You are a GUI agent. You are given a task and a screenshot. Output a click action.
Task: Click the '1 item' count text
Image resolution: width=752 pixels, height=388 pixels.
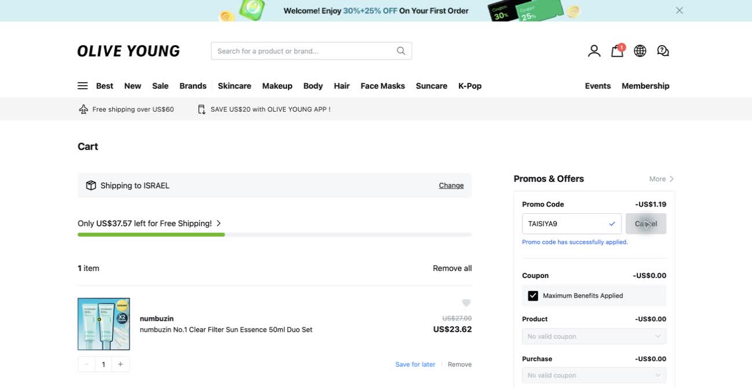[89, 268]
